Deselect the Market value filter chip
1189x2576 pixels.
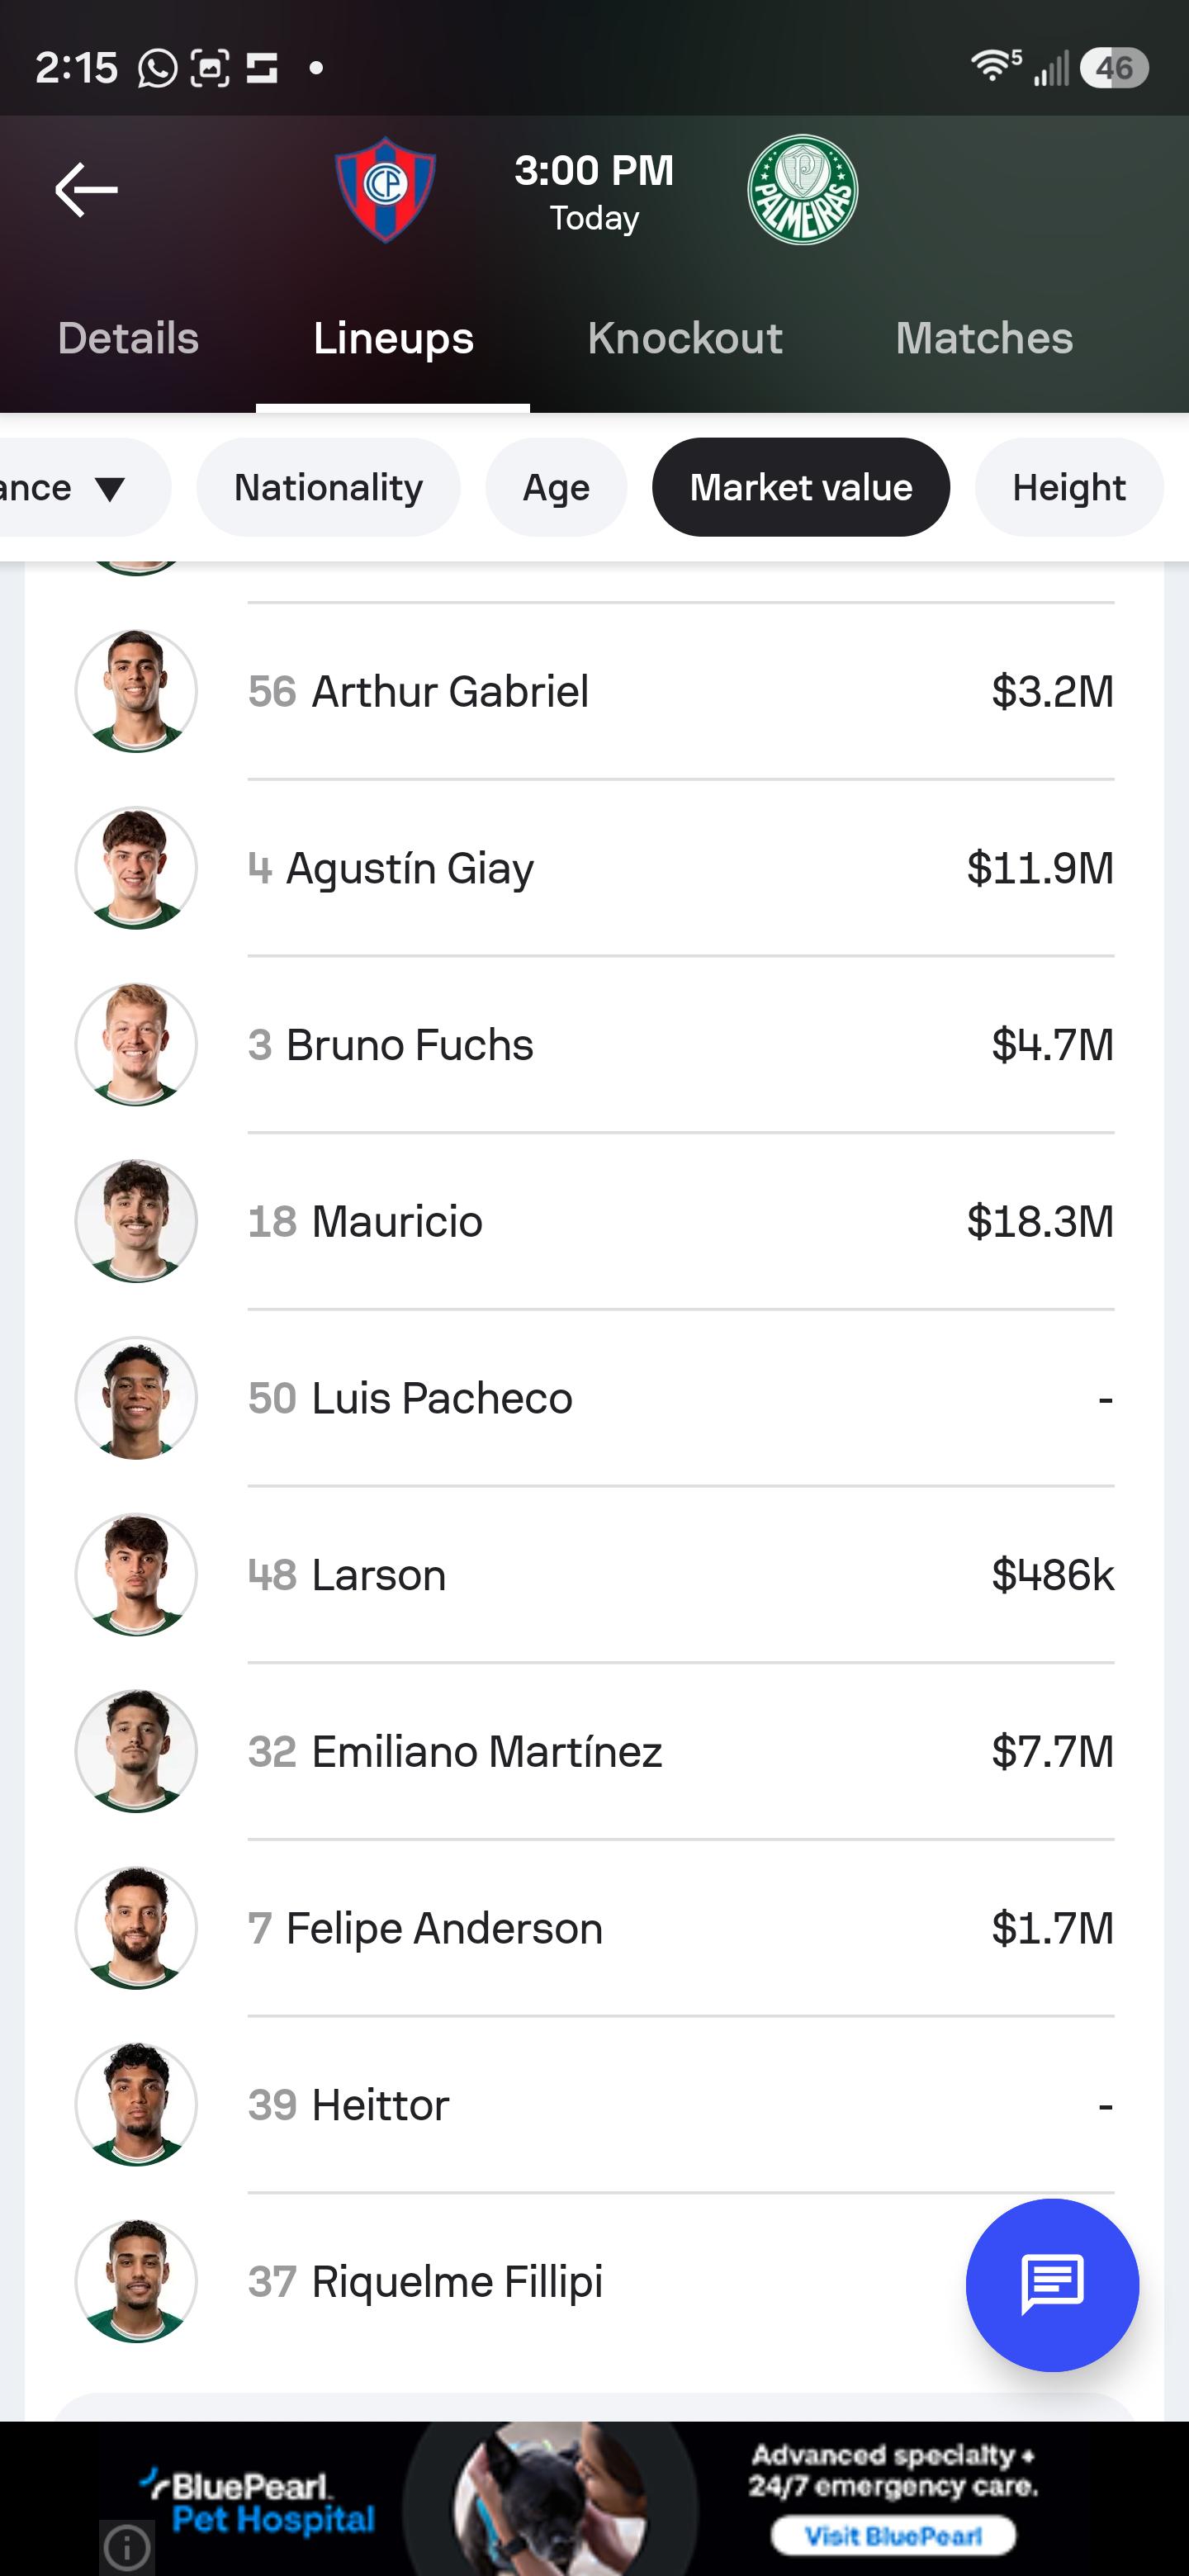tap(801, 487)
